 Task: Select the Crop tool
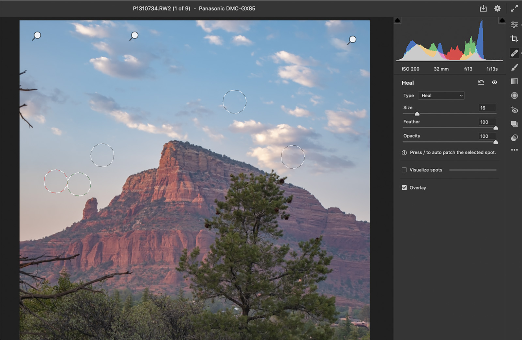coord(514,39)
